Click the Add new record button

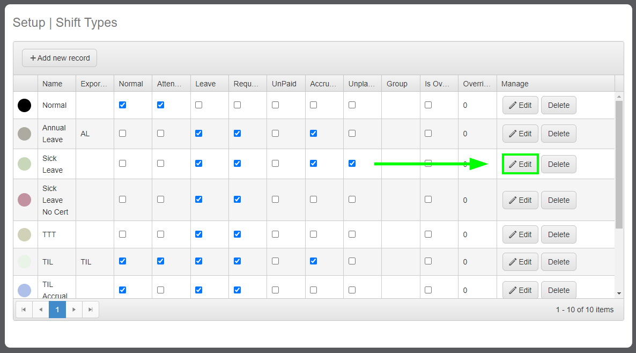[x=59, y=58]
